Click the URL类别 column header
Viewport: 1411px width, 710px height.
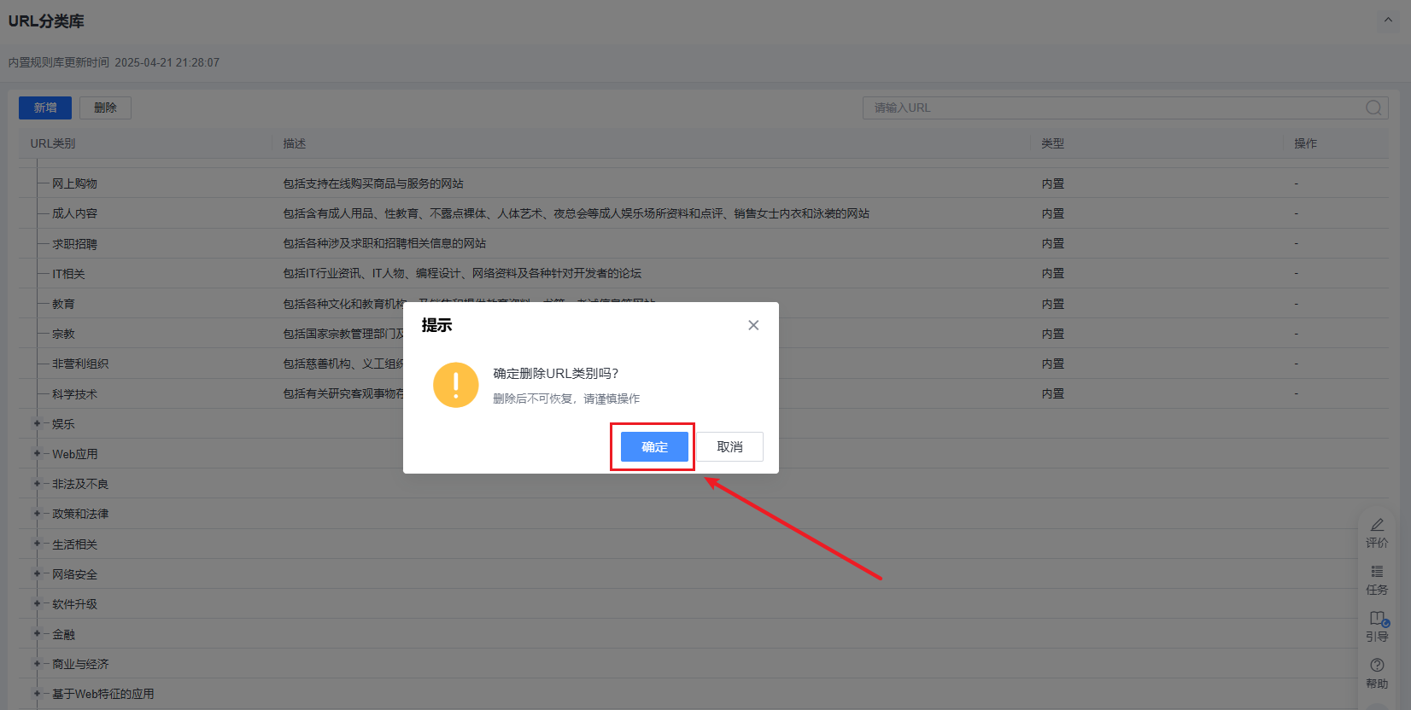53,143
